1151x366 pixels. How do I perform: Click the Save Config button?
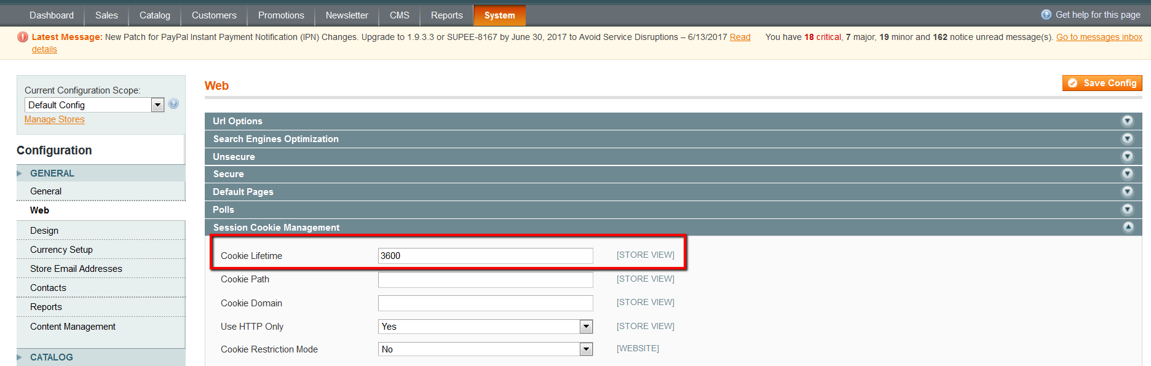(x=1102, y=83)
